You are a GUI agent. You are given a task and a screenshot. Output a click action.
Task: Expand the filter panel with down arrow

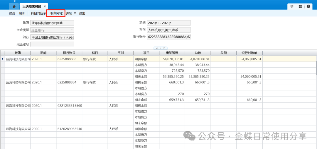tap(164, 48)
